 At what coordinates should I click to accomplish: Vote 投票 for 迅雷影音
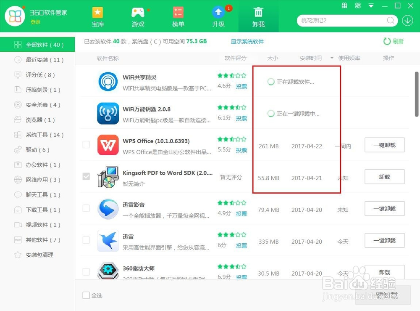241,214
